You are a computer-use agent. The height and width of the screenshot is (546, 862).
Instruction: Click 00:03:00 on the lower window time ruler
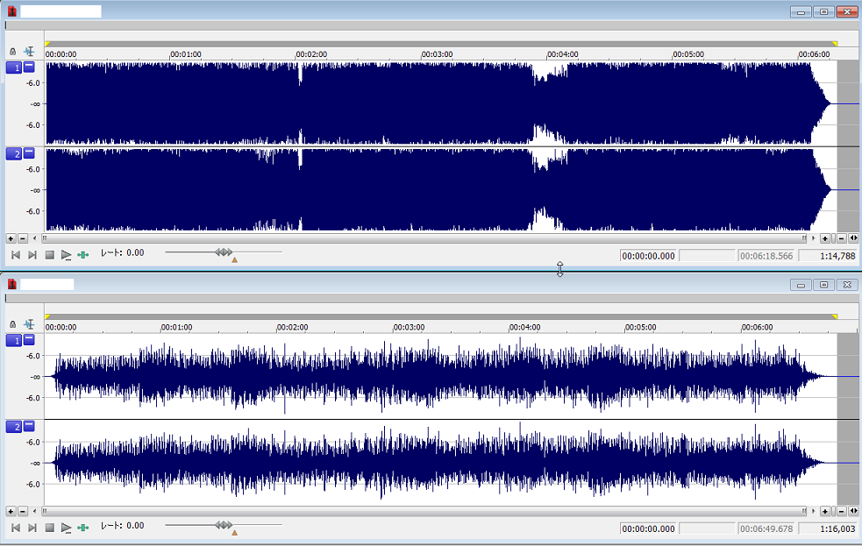pos(409,328)
